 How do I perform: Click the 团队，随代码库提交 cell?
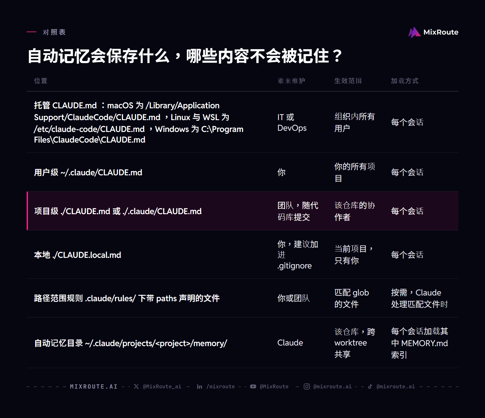pyautogui.click(x=298, y=211)
